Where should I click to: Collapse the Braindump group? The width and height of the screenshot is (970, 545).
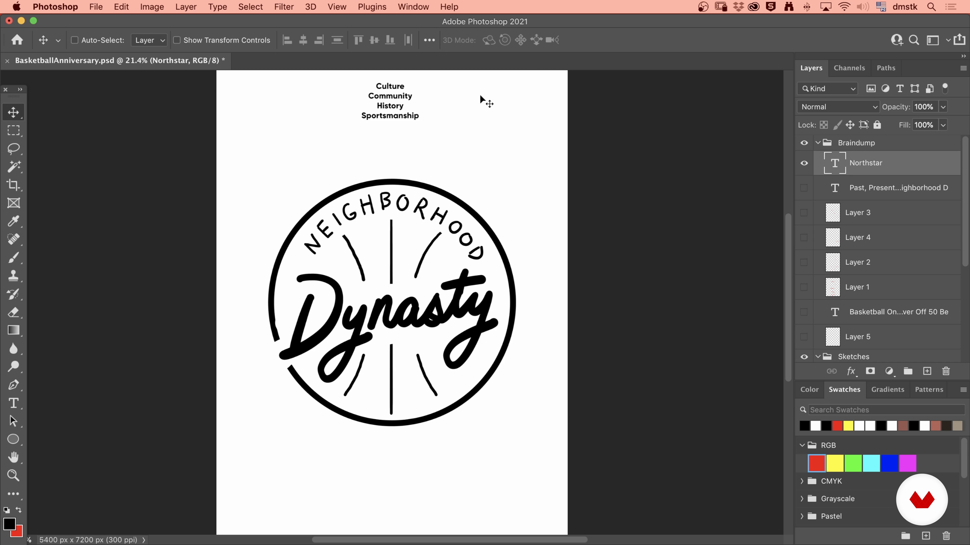click(818, 143)
